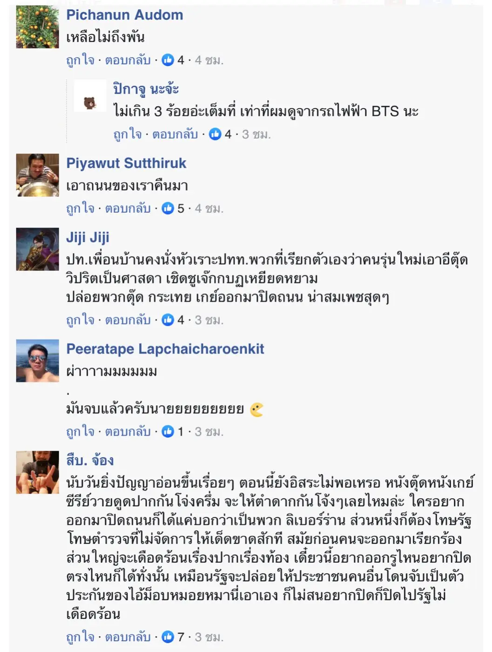This screenshot has height=652, width=492.
Task: Click the like reaction icon on ปิกาจู นะจ๊ะ's reply
Action: pos(215,134)
